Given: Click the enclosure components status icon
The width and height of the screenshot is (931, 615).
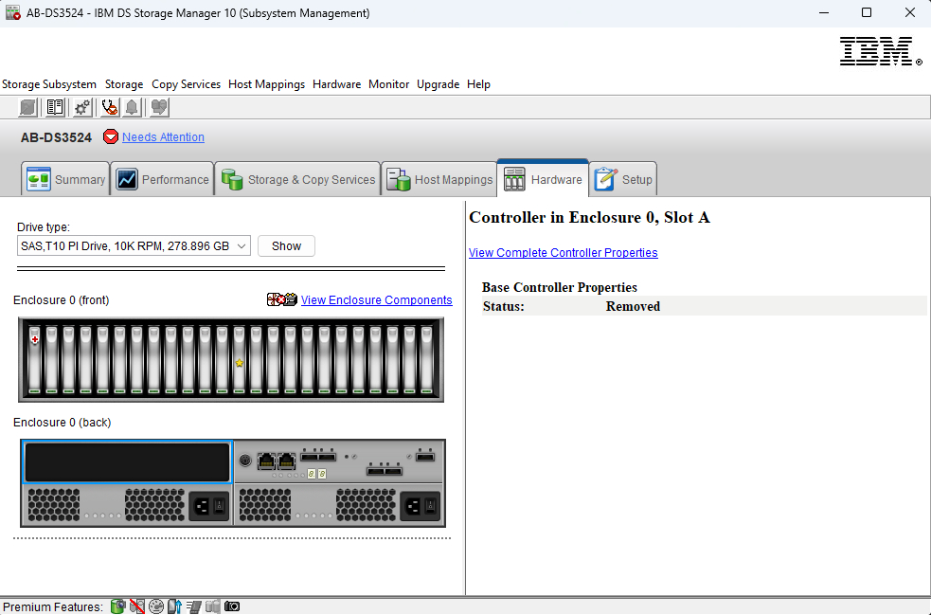Looking at the screenshot, I should click(x=282, y=300).
